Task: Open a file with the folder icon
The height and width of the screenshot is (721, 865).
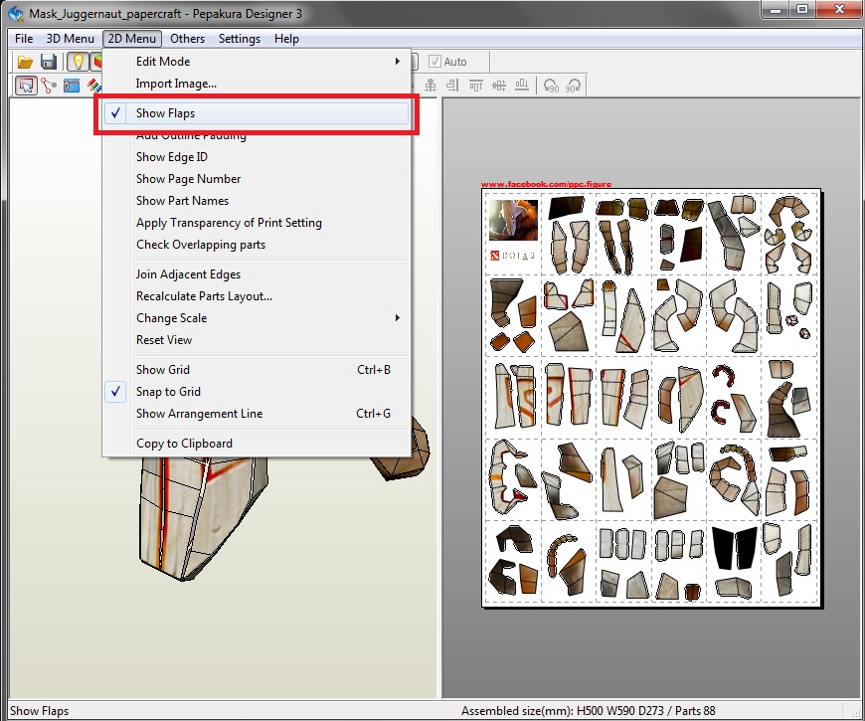Action: 25,62
